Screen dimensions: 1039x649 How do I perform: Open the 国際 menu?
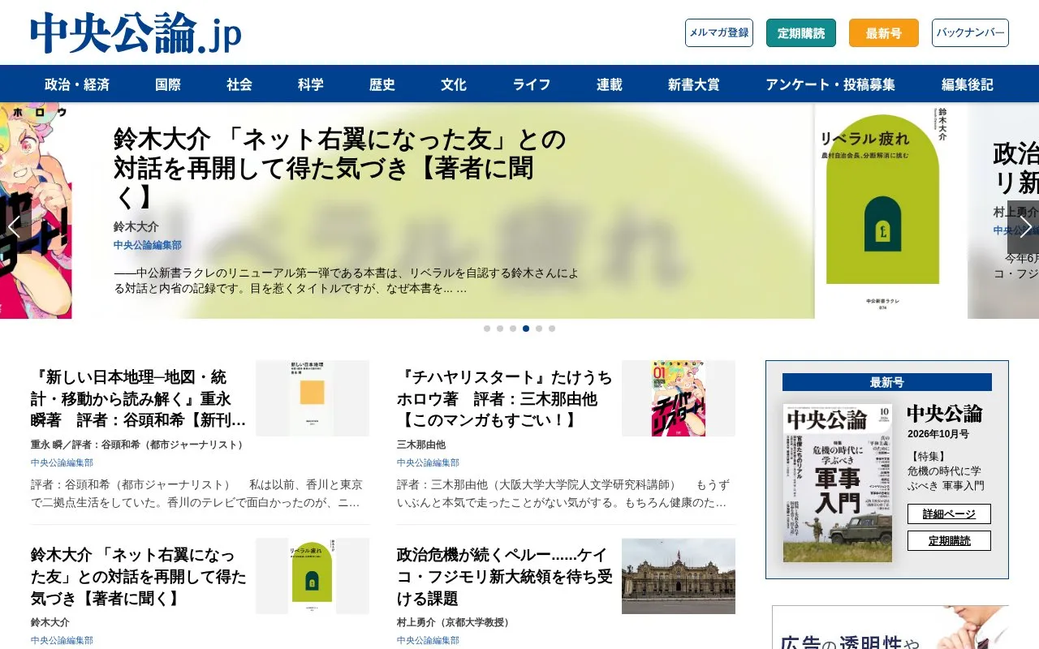coord(168,84)
